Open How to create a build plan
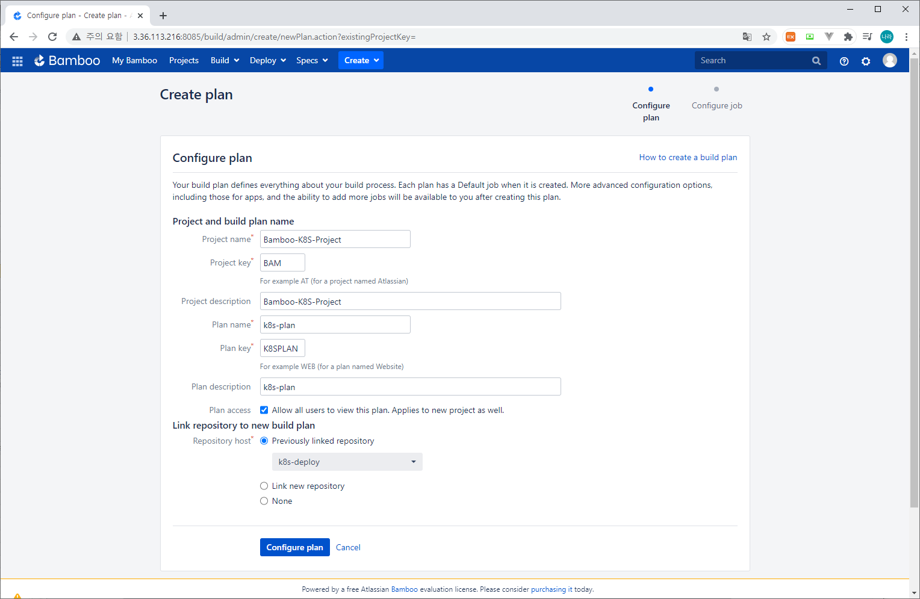Viewport: 920px width, 599px height. click(688, 157)
